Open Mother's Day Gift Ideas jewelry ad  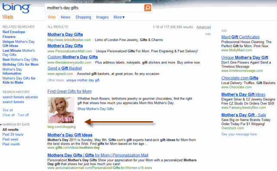(243, 94)
